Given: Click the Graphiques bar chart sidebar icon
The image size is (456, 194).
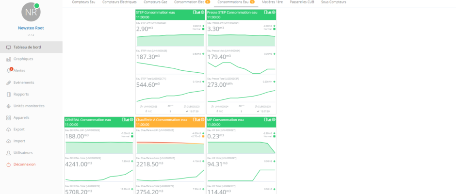Looking at the screenshot, I should (8, 59).
